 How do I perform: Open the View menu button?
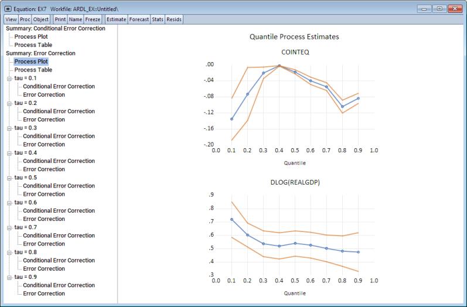coord(11,19)
